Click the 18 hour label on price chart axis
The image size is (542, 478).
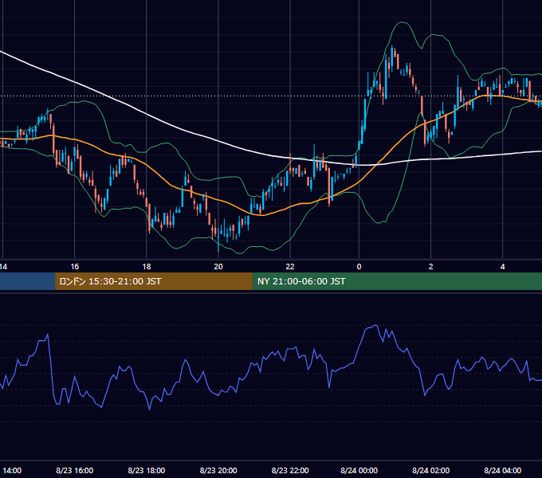(x=147, y=267)
